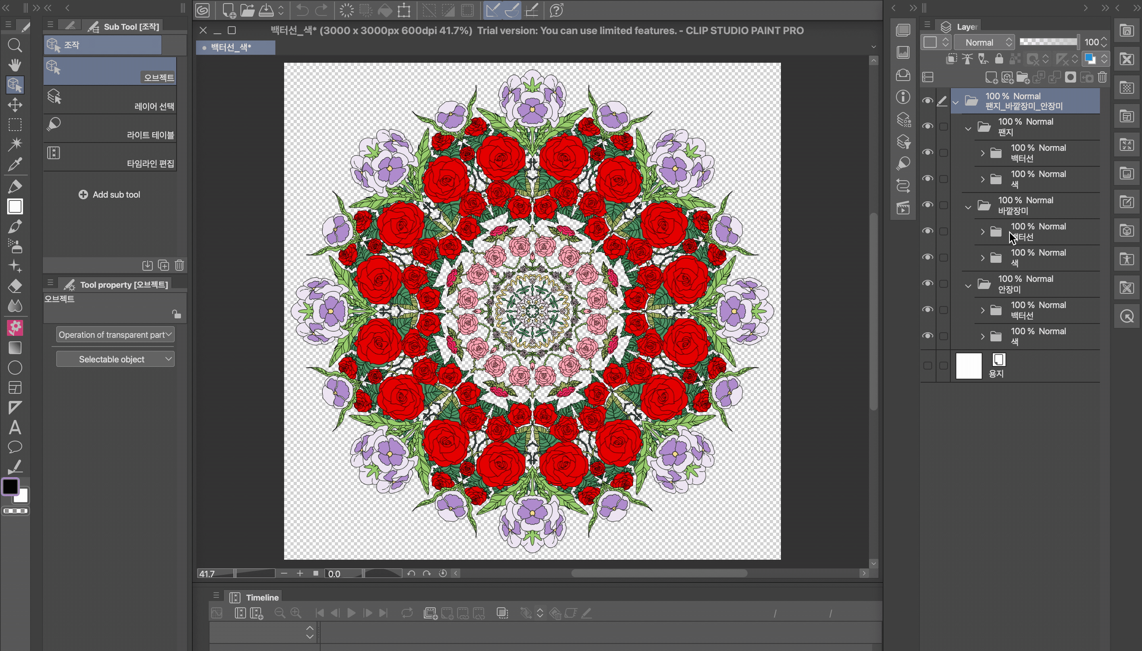1142x651 pixels.
Task: Select the Eyedropper tool
Action: [x=15, y=164]
